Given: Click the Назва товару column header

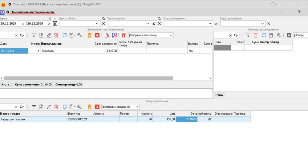Looking at the screenshot, I should (33, 114).
